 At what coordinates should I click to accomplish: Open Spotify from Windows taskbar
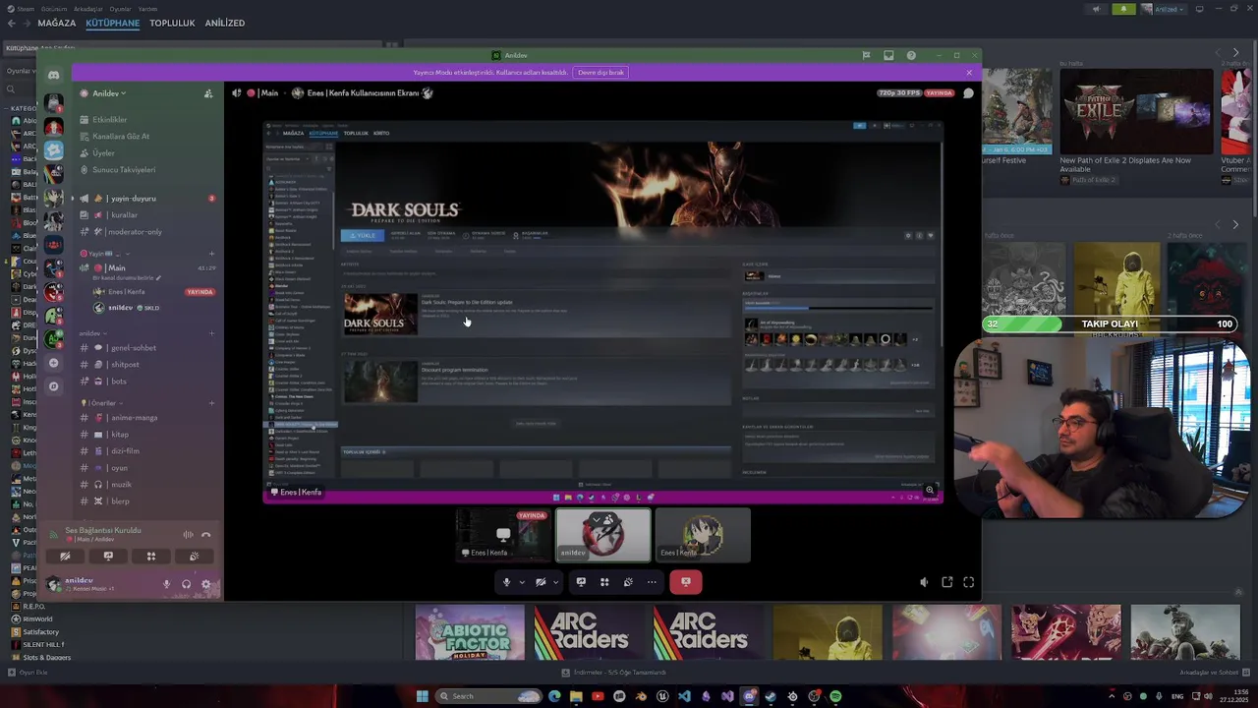(x=835, y=696)
